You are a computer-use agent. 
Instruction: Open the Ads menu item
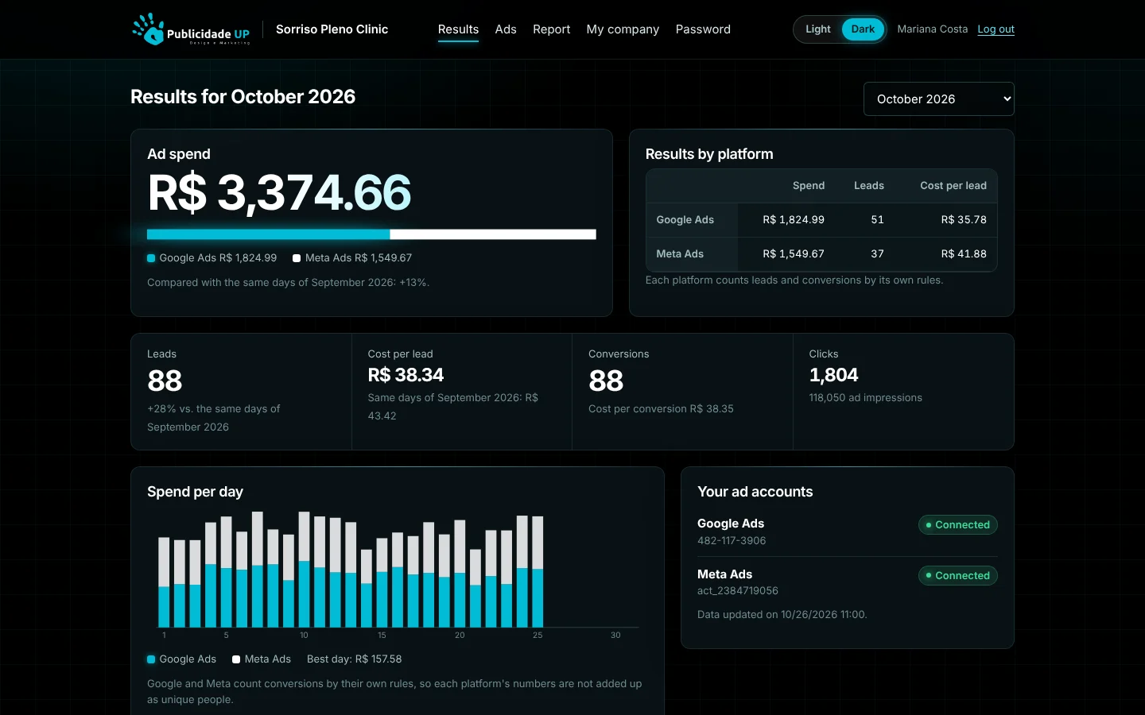[506, 29]
